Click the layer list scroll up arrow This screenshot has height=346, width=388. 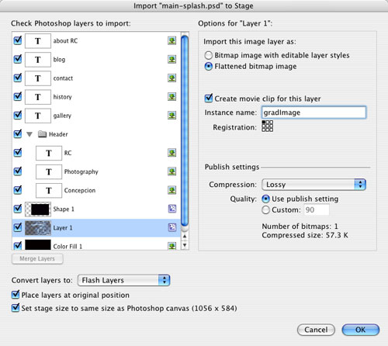pos(185,236)
